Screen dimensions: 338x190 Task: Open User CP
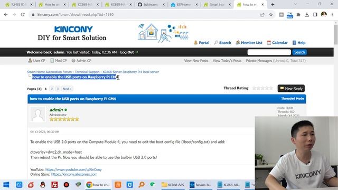coord(36,61)
